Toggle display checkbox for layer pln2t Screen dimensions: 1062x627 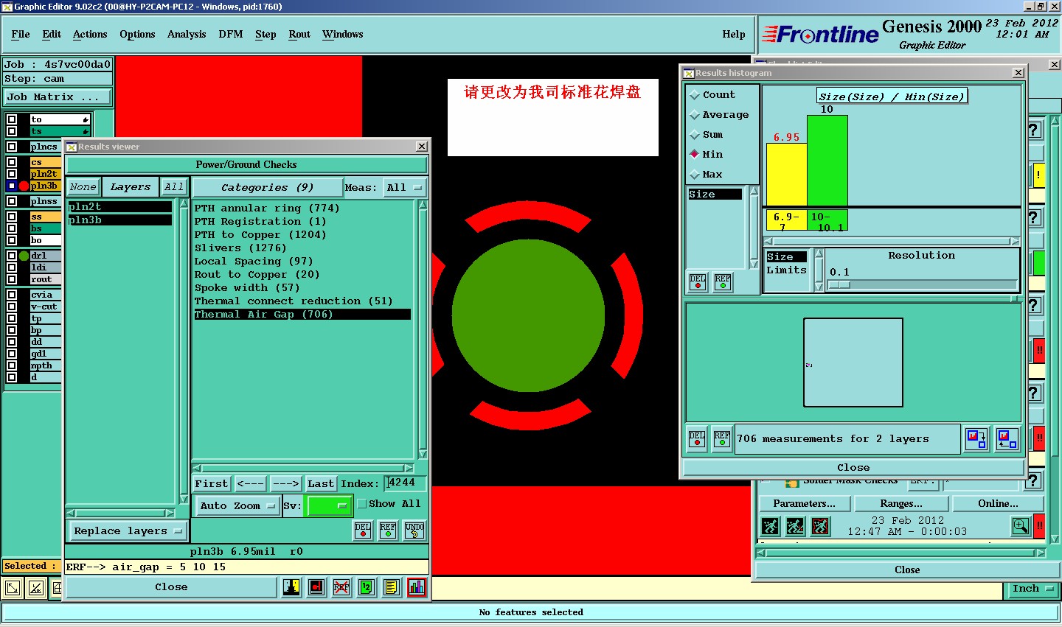coord(12,174)
